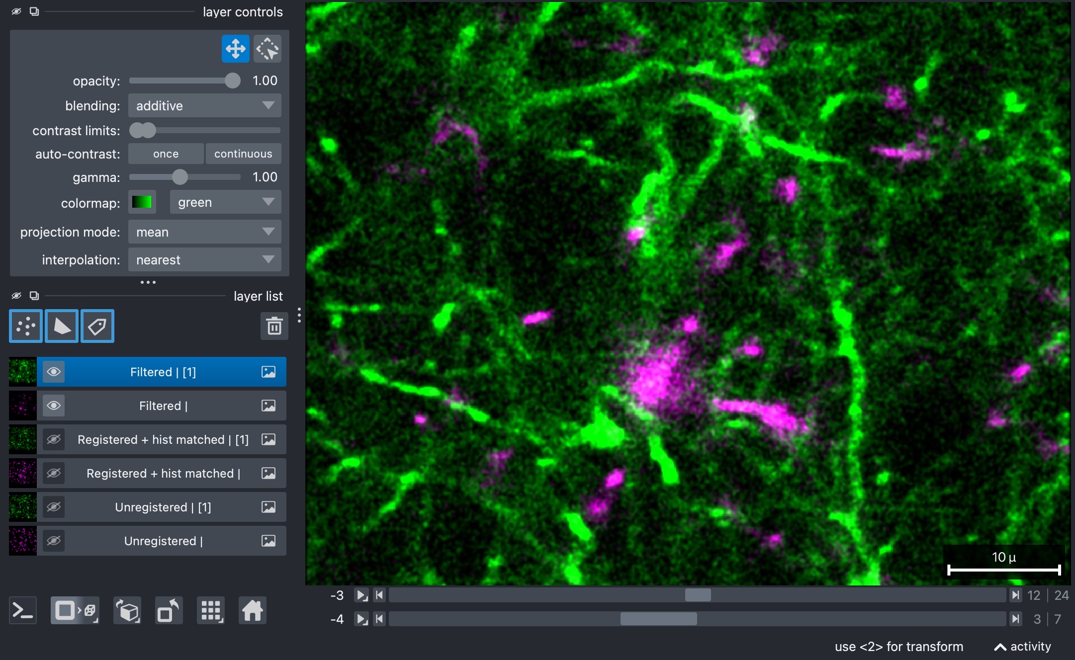
Task: Click axis -4 slider thumb
Action: (658, 619)
